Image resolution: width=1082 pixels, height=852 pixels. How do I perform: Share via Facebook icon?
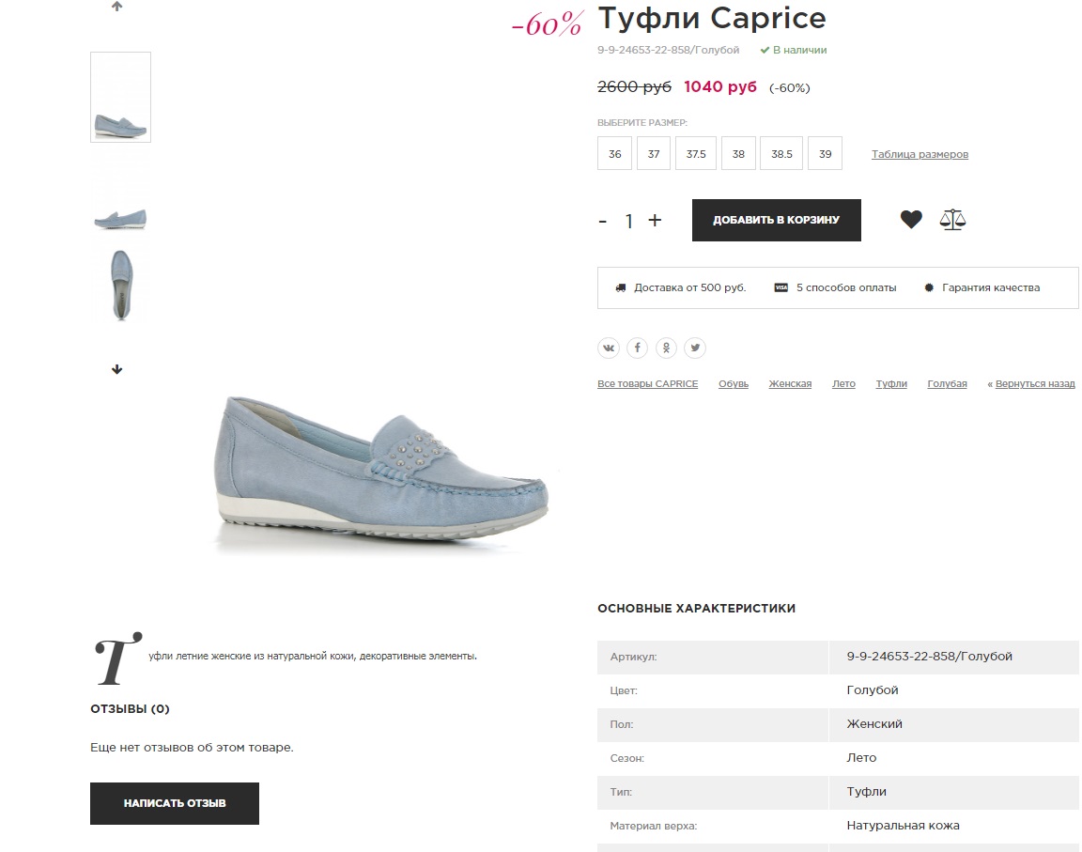click(638, 348)
